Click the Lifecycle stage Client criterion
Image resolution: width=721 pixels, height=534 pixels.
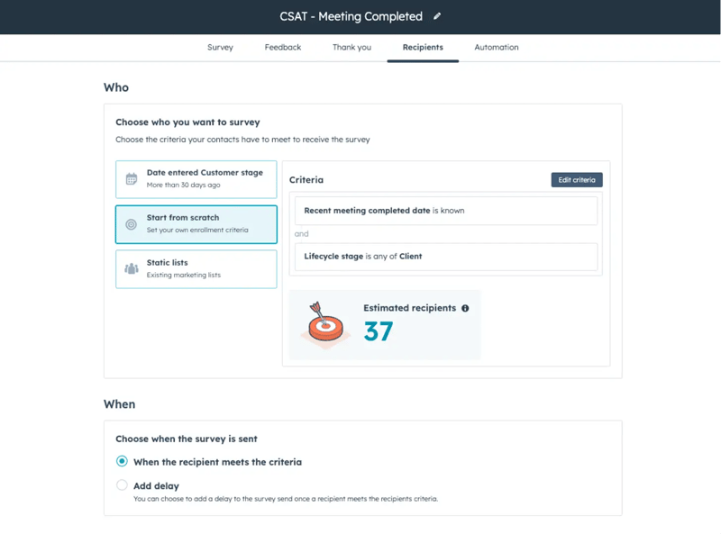point(446,257)
